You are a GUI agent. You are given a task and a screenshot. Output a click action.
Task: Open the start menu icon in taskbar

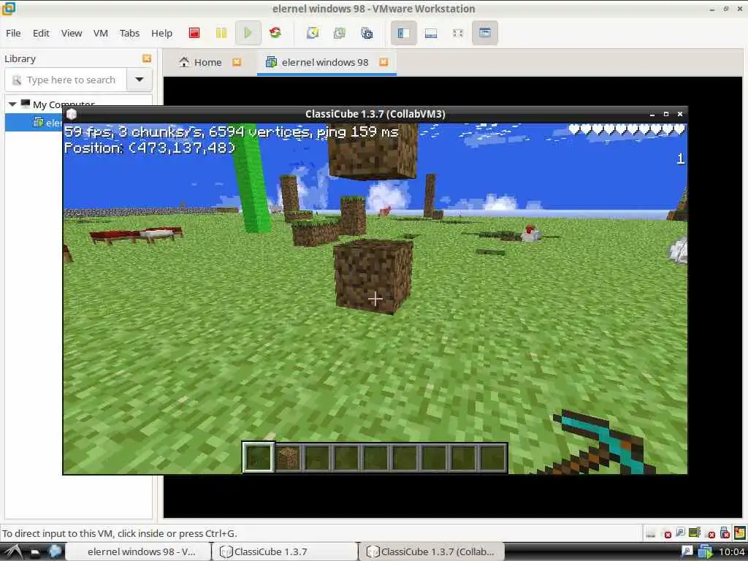[x=13, y=552]
